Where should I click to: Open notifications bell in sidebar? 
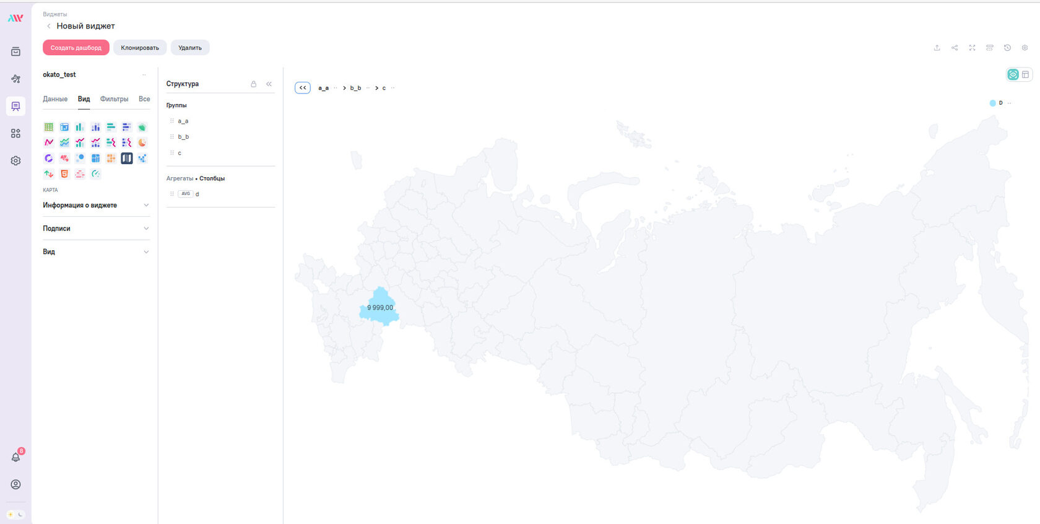(15, 457)
